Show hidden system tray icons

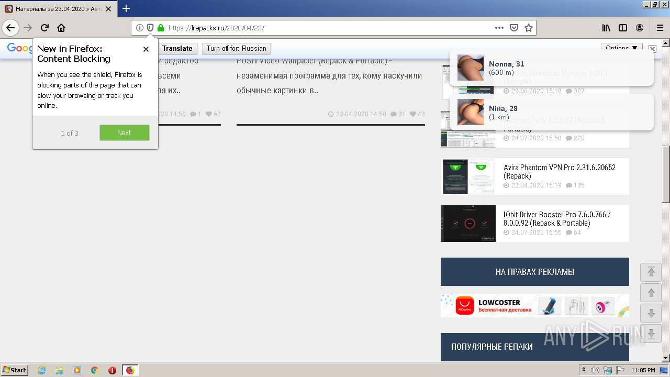[584, 370]
